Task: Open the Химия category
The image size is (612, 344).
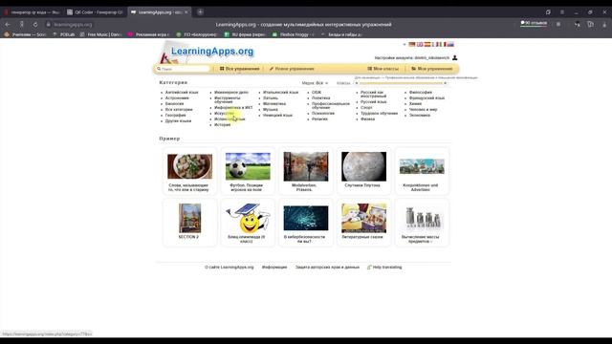Action: [x=415, y=104]
